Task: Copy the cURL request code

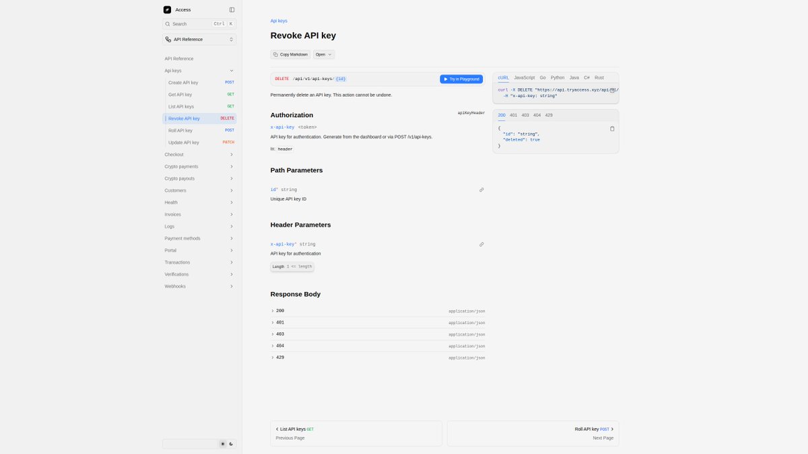Action: [x=612, y=90]
